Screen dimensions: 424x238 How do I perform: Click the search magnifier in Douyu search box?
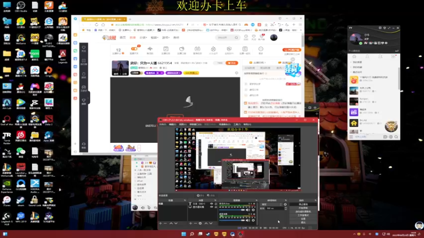point(236,38)
